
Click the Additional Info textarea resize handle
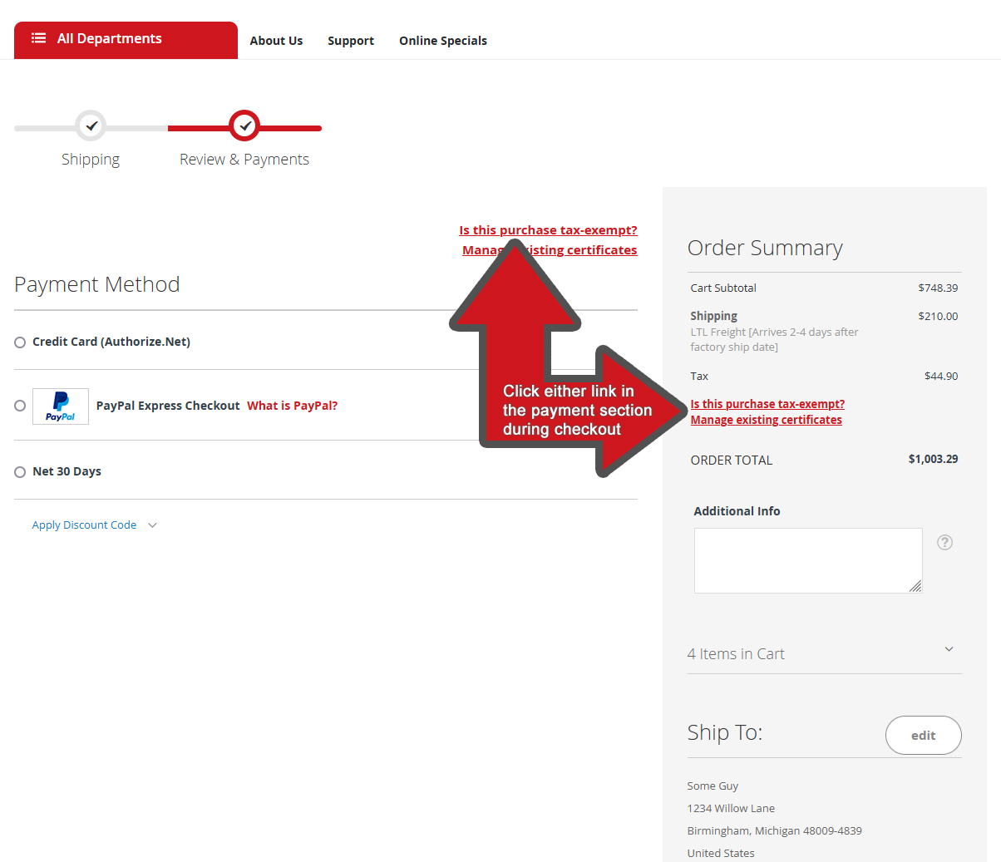[x=915, y=586]
